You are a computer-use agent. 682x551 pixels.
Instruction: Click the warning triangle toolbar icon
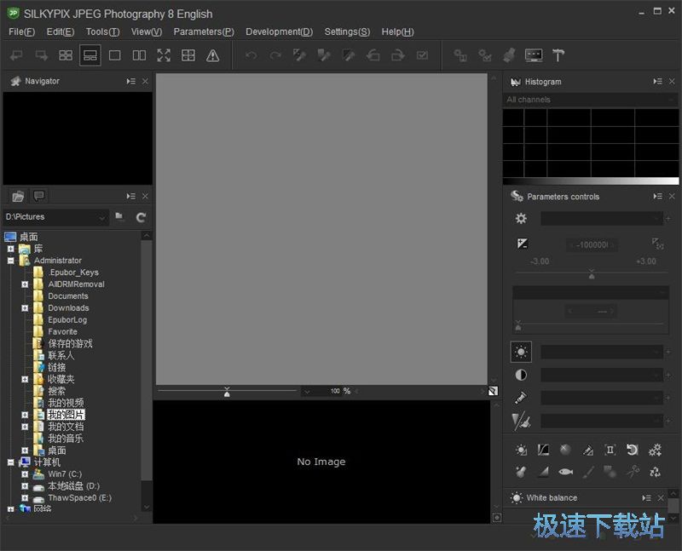coord(213,55)
